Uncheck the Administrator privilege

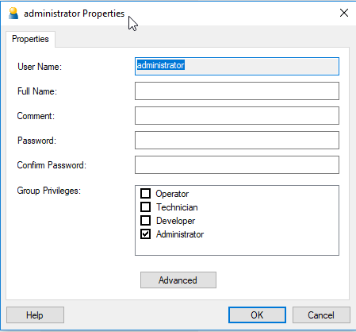pos(145,234)
